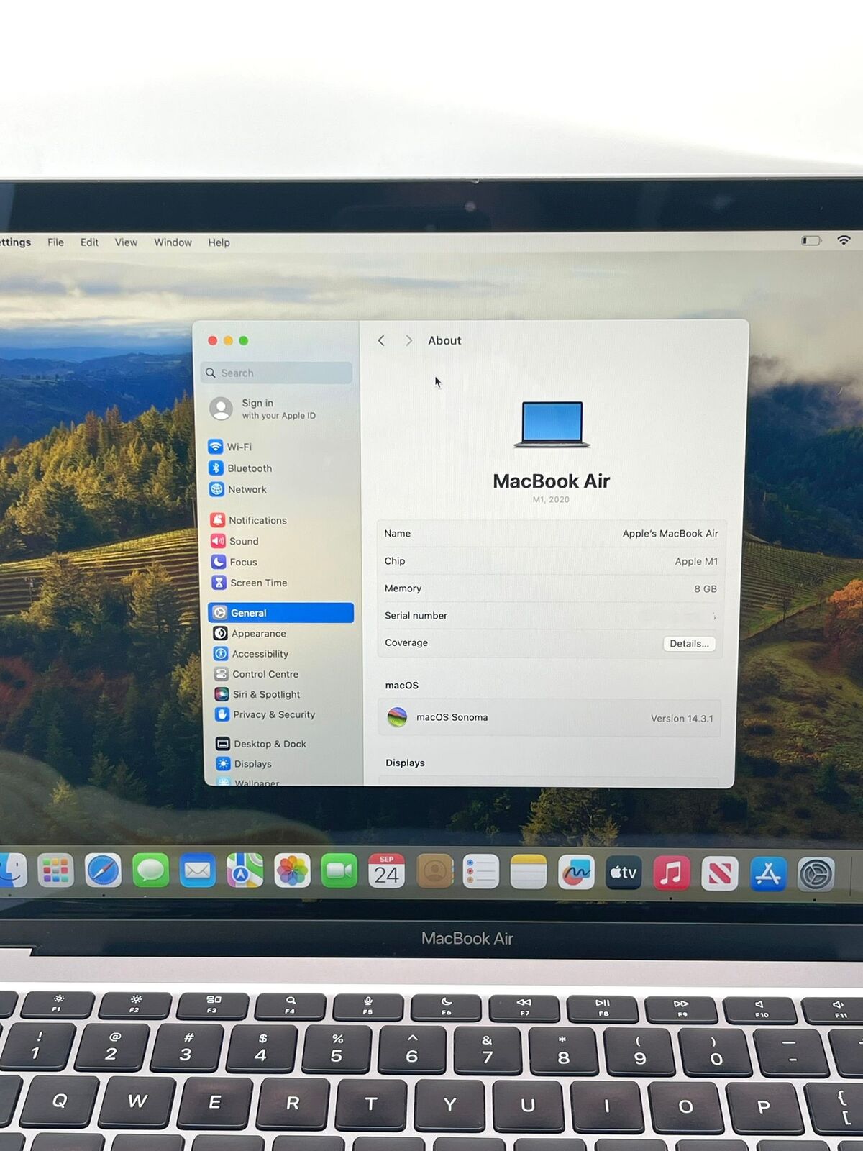The image size is (863, 1151).
Task: Open FaceTime from the Dock
Action: 339,871
